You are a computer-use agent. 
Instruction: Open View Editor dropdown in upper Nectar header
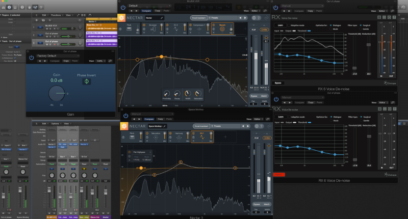256,11
